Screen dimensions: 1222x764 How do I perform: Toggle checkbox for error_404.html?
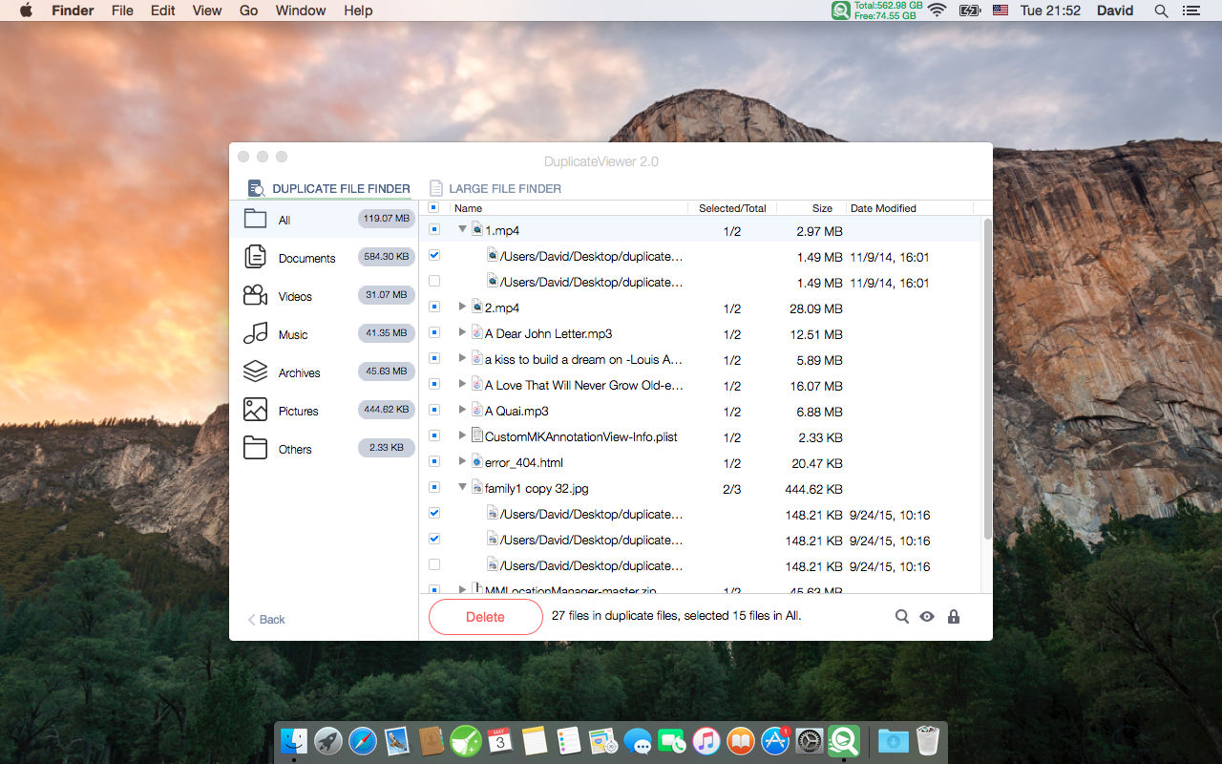[x=434, y=461]
